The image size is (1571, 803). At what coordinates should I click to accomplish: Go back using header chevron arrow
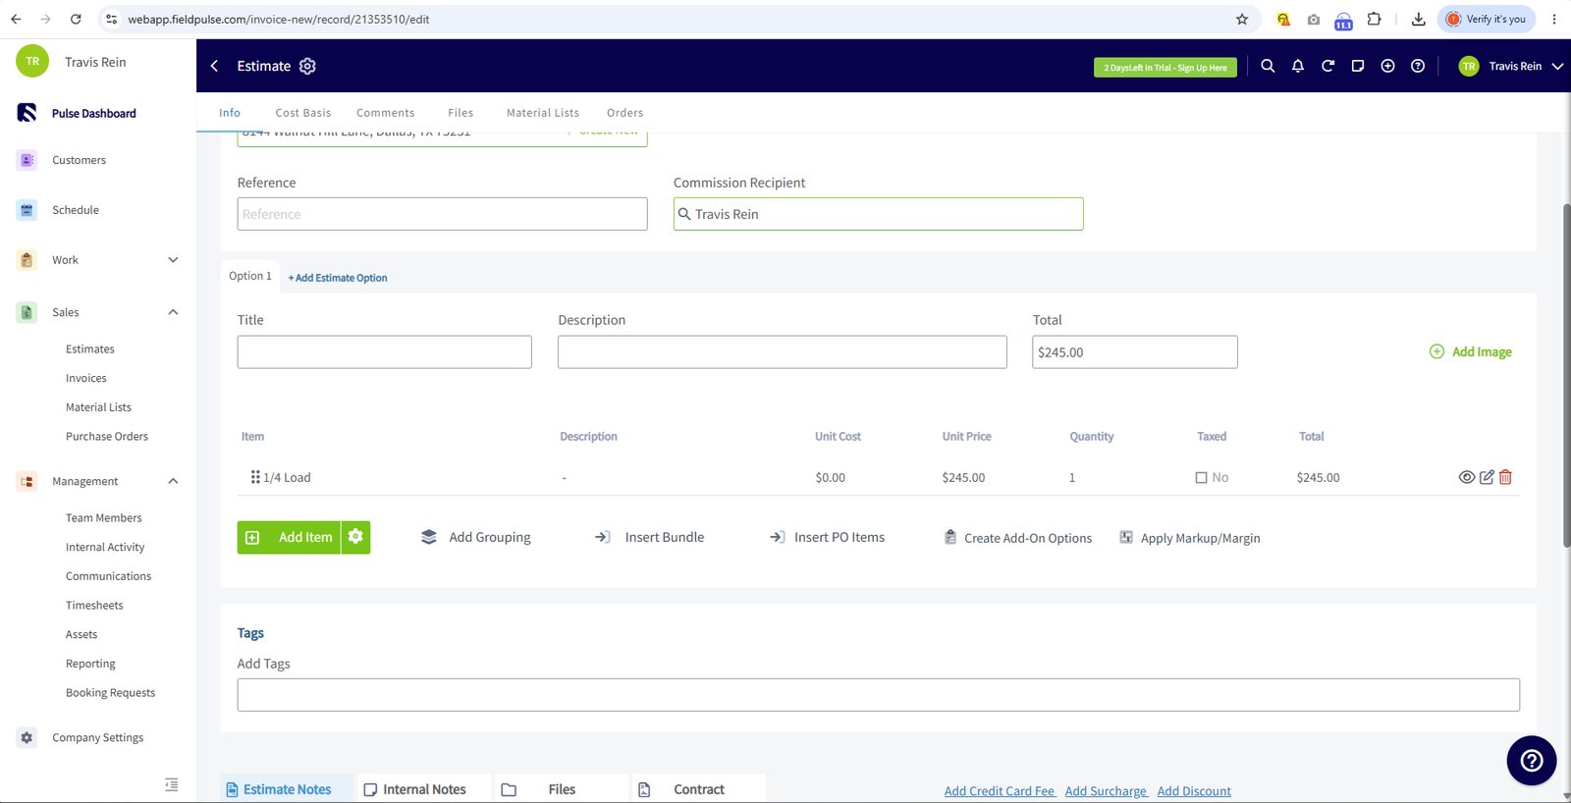point(214,66)
